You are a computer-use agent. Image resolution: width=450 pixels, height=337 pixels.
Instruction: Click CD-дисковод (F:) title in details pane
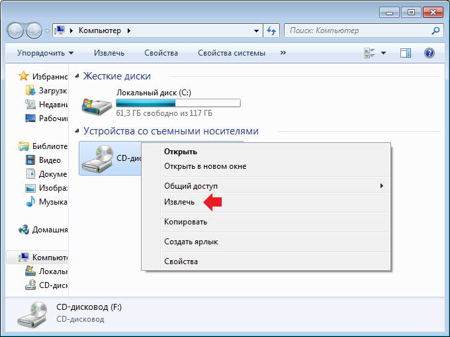(x=89, y=307)
